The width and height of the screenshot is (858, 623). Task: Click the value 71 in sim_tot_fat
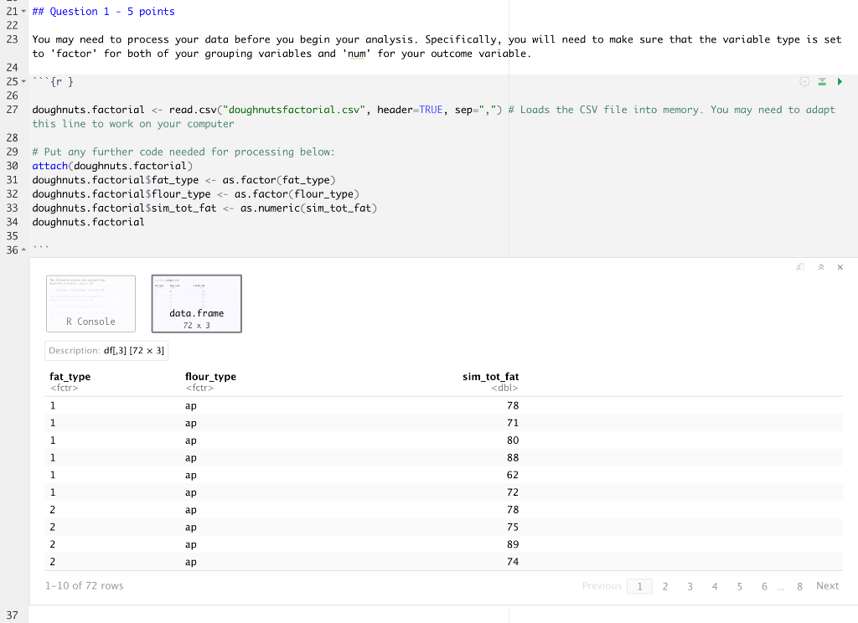513,423
